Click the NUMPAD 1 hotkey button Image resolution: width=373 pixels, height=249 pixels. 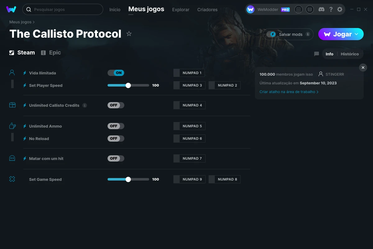189,73
